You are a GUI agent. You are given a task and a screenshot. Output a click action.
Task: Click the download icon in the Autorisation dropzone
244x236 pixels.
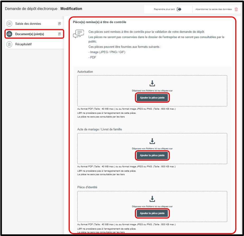(x=152, y=83)
